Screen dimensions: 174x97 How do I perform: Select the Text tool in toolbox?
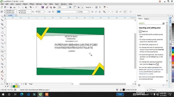pos(2,51)
